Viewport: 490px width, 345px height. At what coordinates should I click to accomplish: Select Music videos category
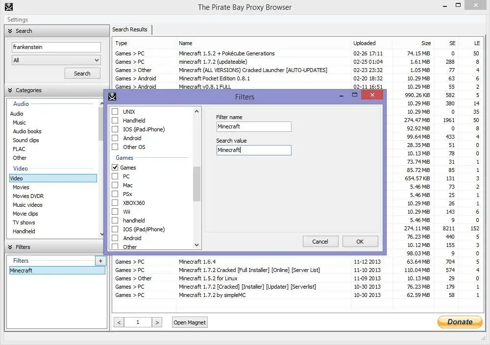pos(27,205)
